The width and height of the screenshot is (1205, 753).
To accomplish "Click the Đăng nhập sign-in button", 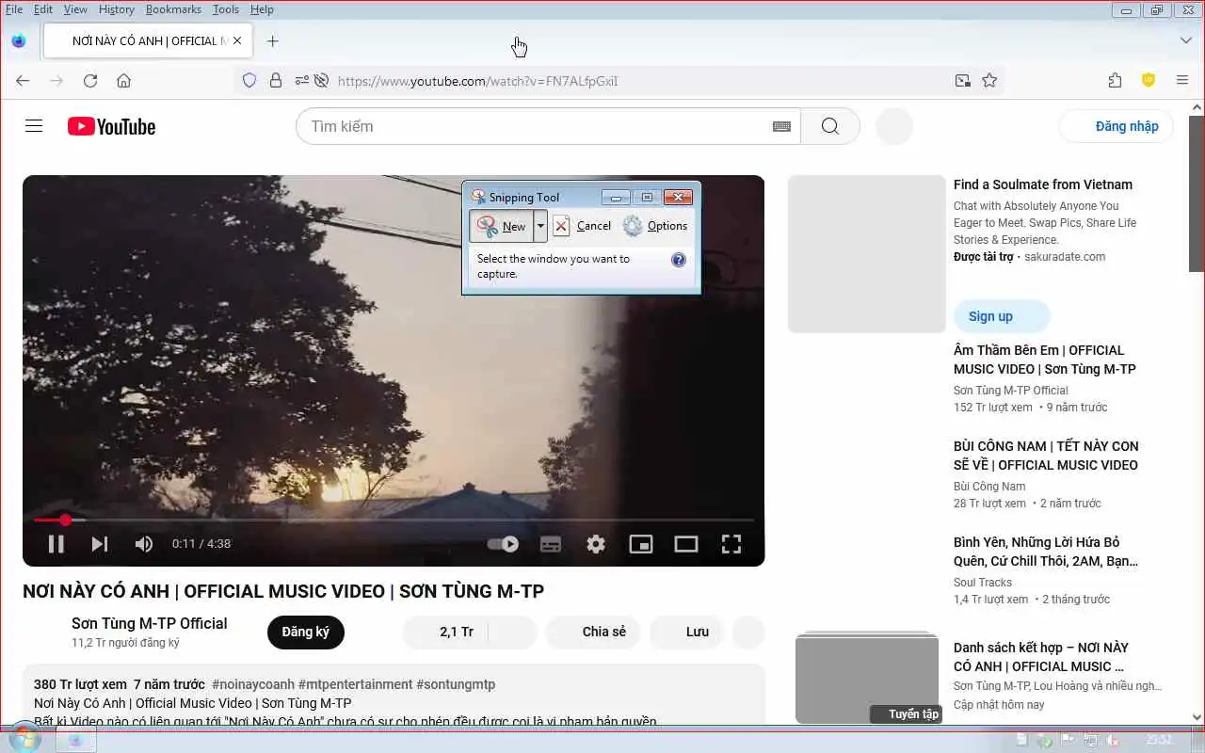I will click(x=1117, y=126).
